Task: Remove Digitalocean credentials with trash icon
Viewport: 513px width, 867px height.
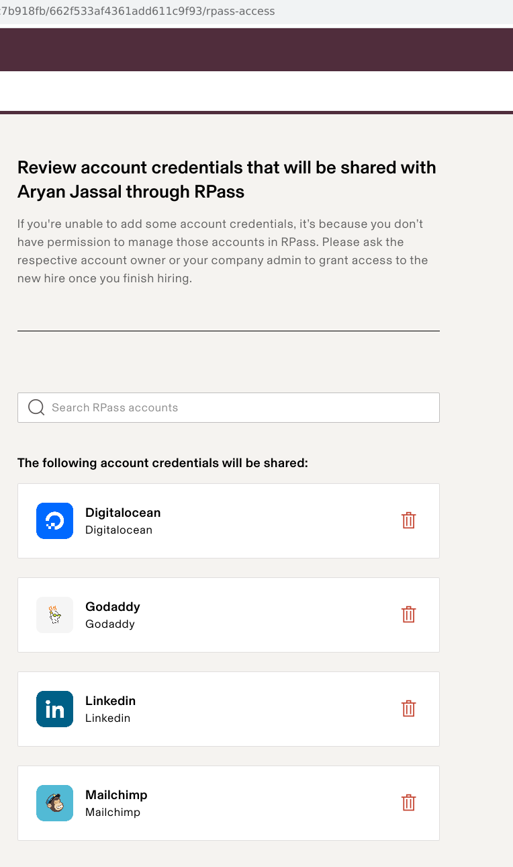Action: (x=408, y=520)
